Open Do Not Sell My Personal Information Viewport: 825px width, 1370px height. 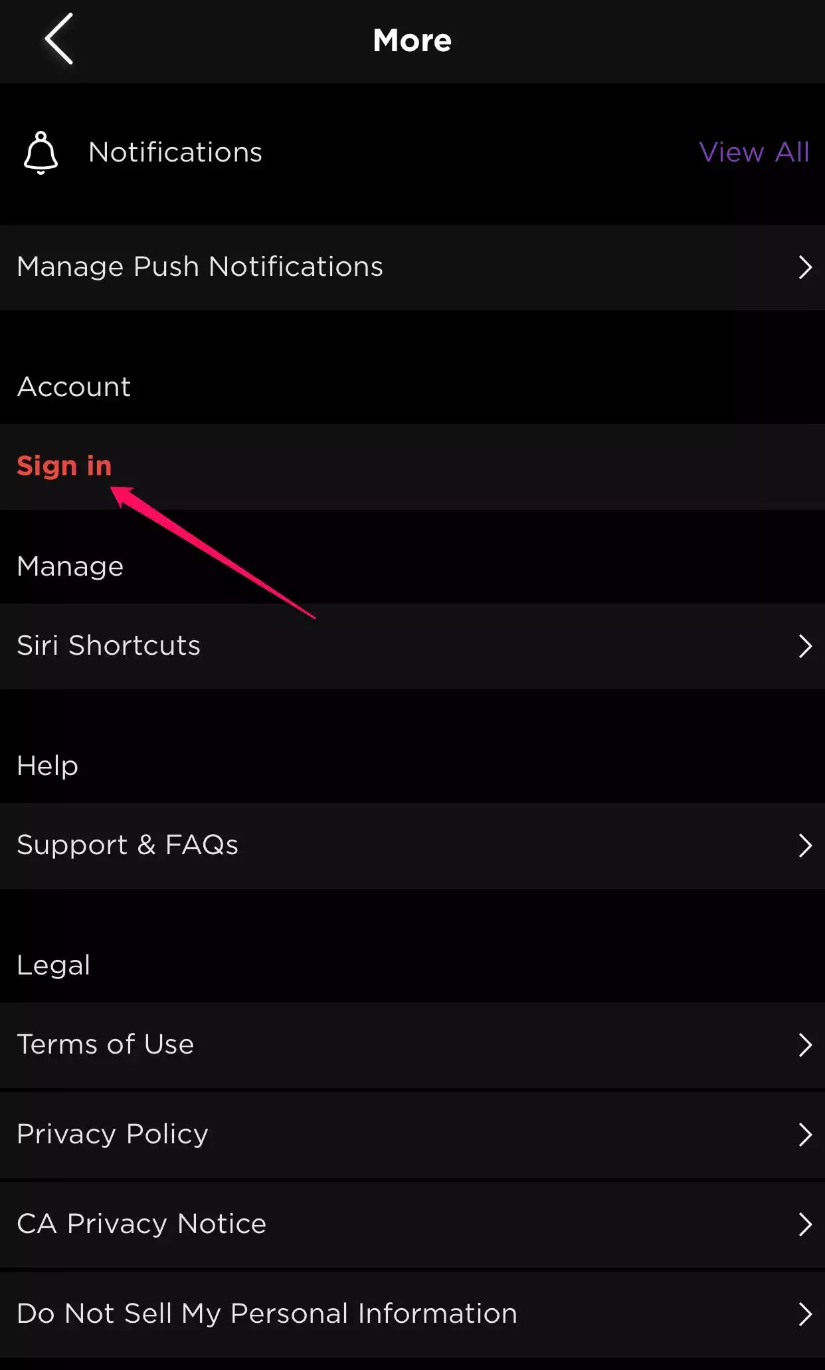click(x=267, y=1314)
